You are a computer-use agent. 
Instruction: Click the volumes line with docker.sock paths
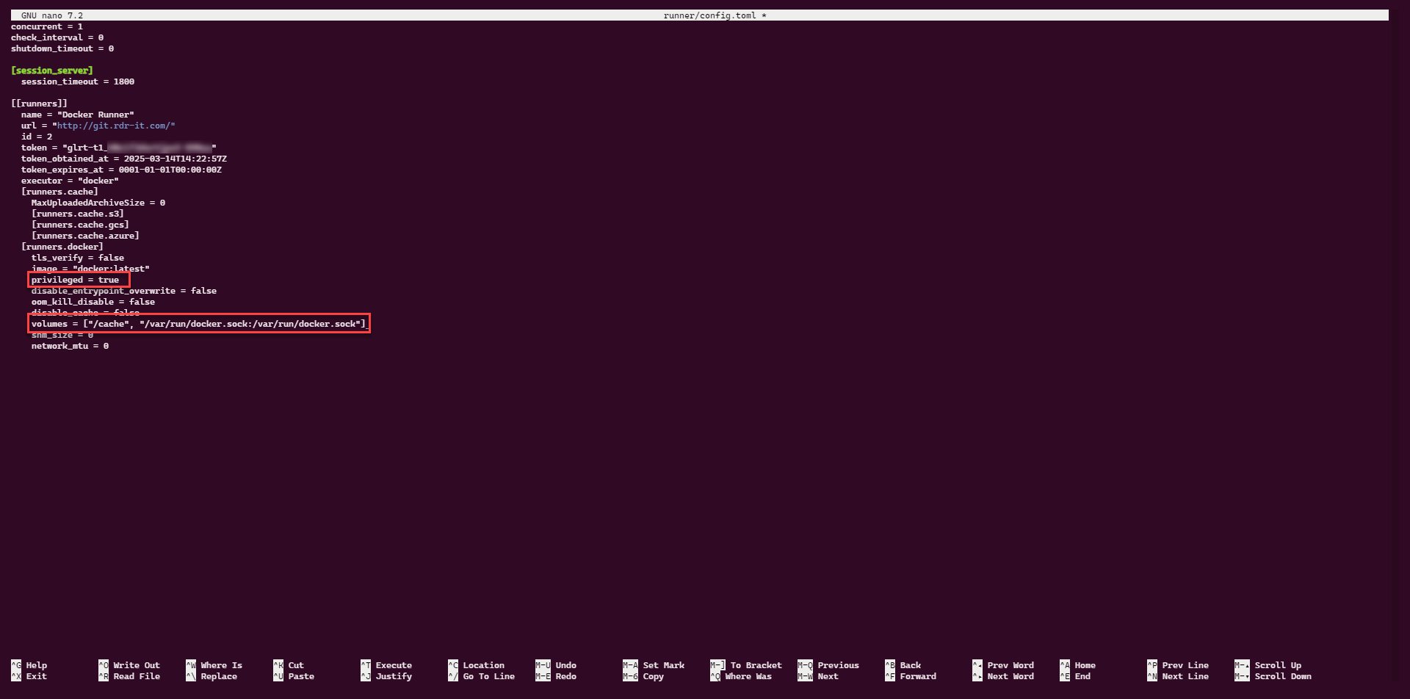(198, 324)
